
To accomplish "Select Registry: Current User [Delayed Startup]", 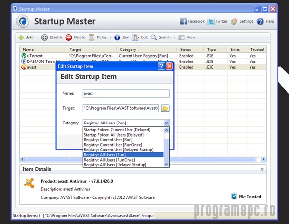I will click(123, 149).
